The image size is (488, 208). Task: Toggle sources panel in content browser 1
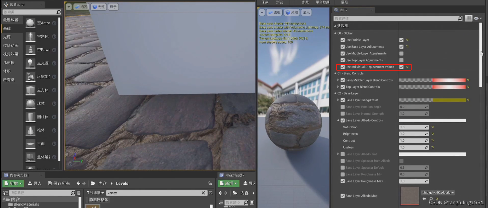5,193
